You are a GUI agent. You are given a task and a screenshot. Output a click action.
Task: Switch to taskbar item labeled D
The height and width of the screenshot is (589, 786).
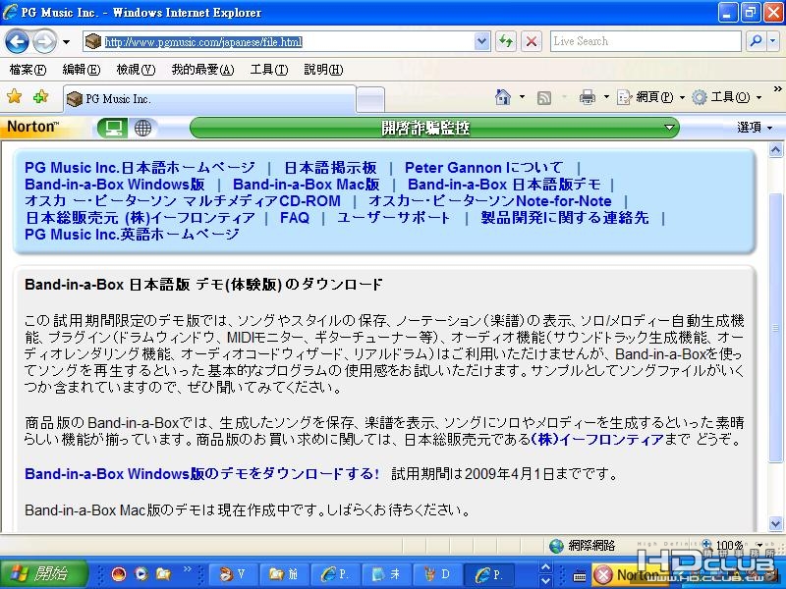pyautogui.click(x=437, y=574)
